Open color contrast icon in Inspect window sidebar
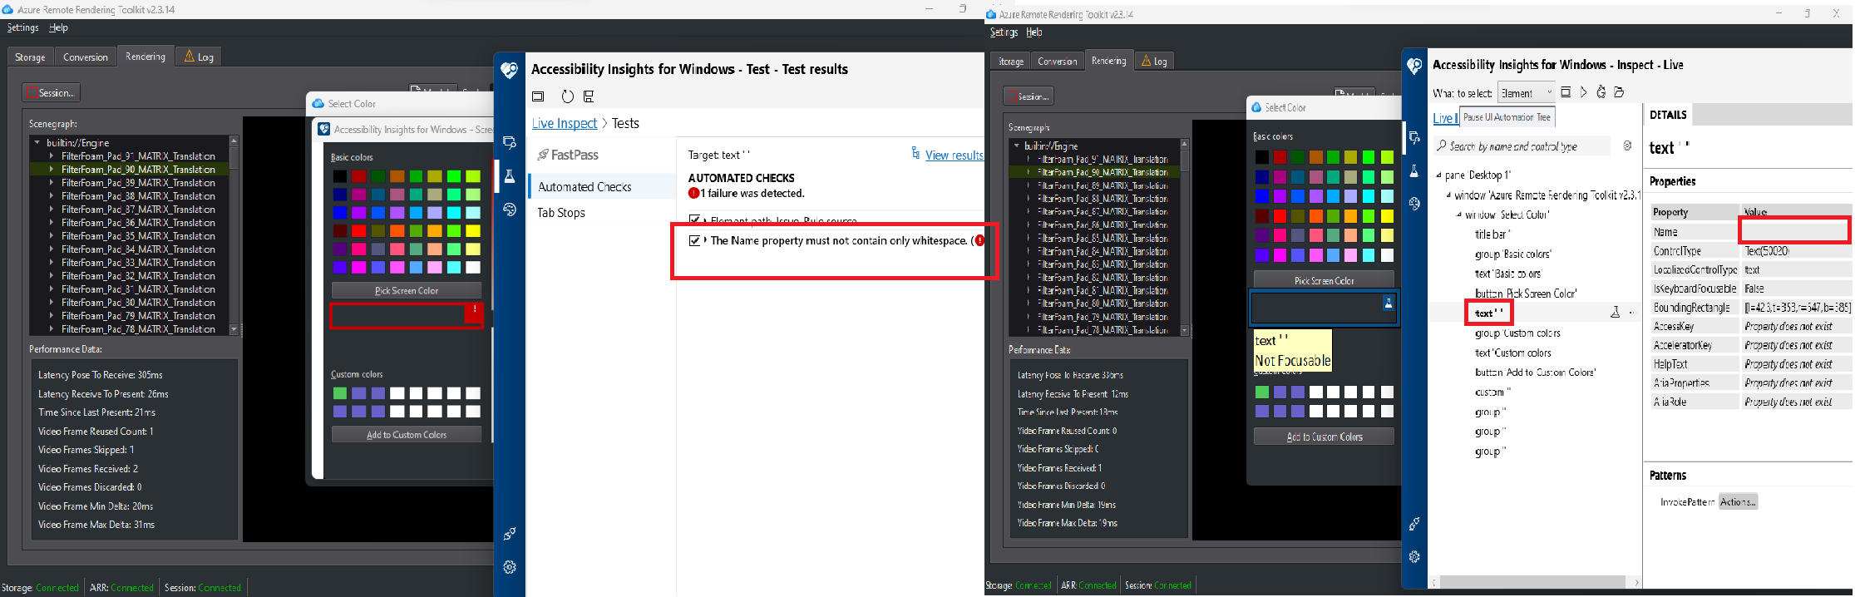 [x=1414, y=203]
